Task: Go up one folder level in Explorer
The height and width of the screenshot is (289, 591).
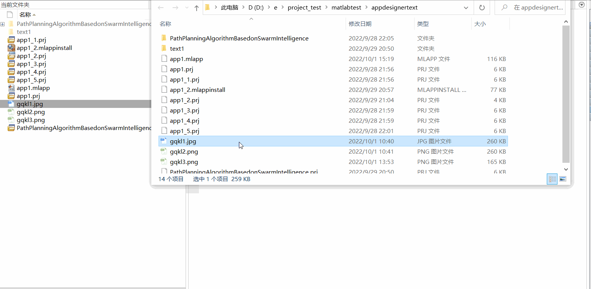Action: pos(197,8)
